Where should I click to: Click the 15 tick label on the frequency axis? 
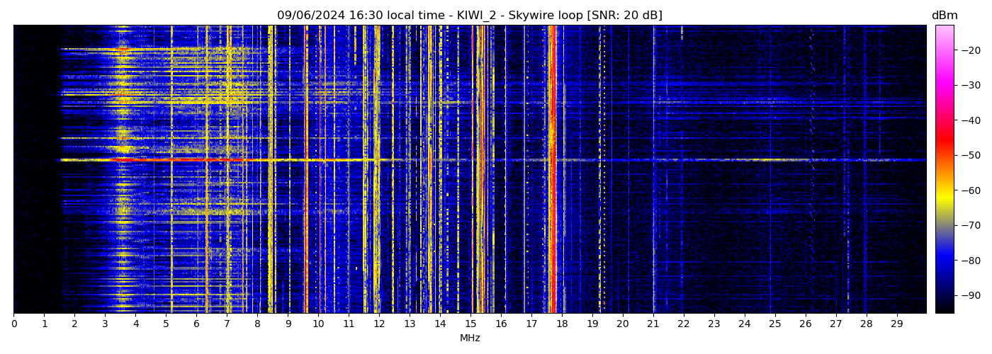point(470,324)
